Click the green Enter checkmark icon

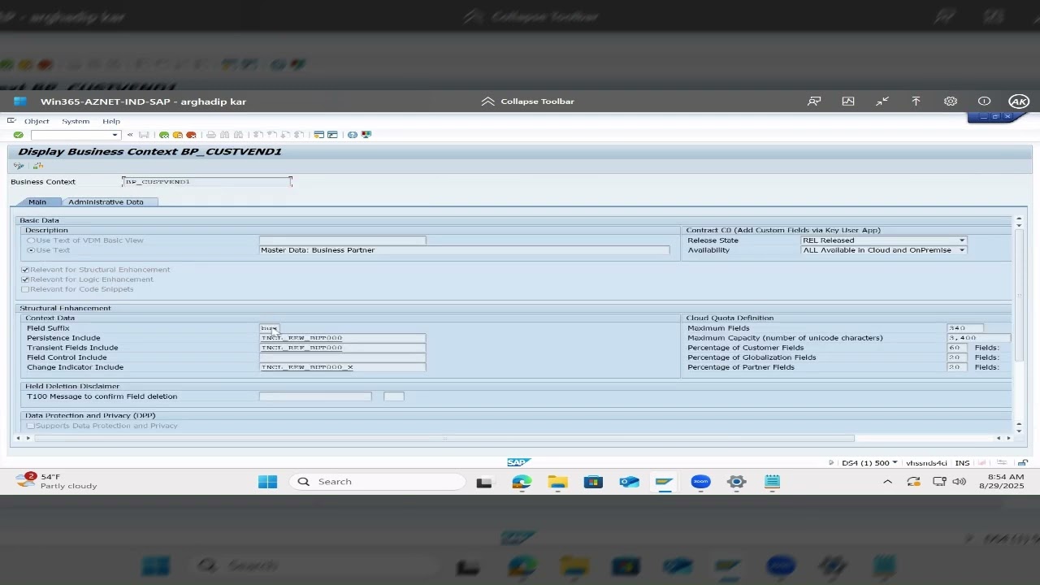(18, 135)
